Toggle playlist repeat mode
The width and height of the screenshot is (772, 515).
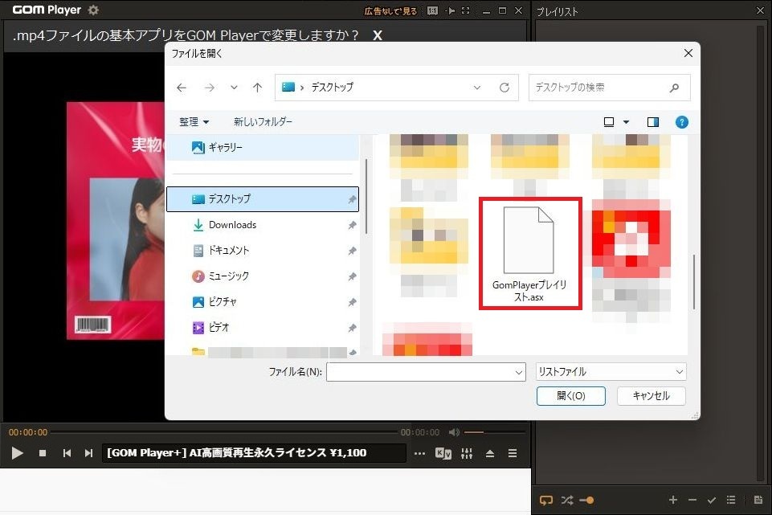pos(546,501)
